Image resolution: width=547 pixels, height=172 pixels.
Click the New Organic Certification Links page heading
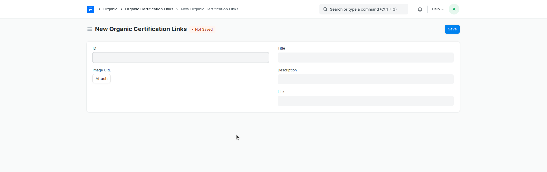pyautogui.click(x=141, y=29)
